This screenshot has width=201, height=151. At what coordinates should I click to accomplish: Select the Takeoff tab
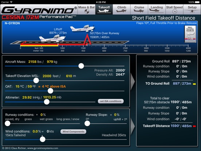coord(104,9)
